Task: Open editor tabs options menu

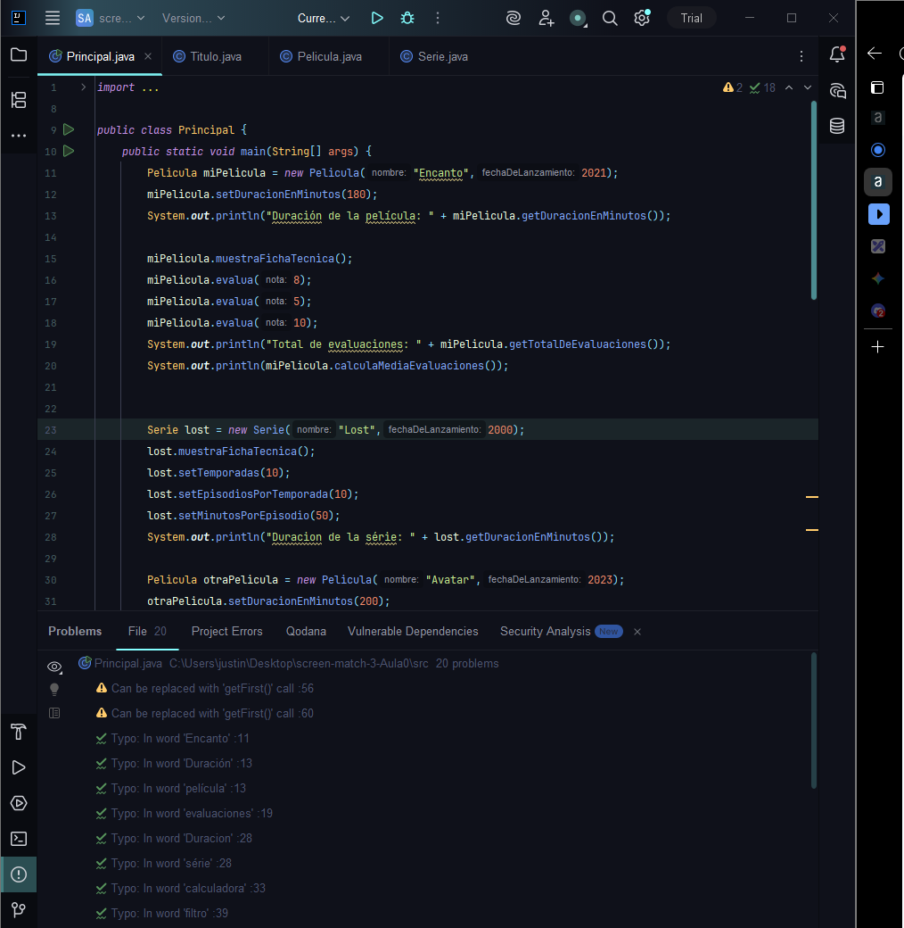Action: click(x=801, y=56)
